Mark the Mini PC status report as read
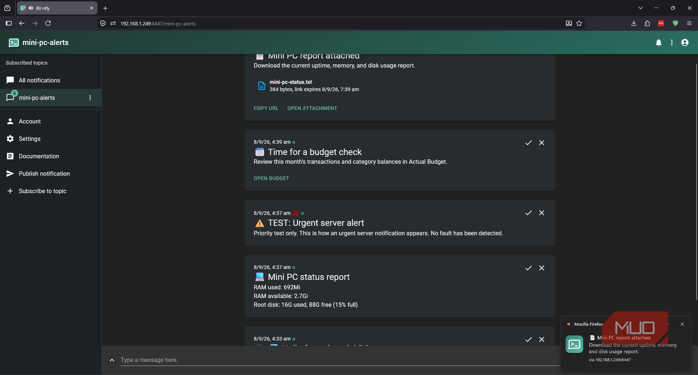The height and width of the screenshot is (375, 698). click(528, 268)
